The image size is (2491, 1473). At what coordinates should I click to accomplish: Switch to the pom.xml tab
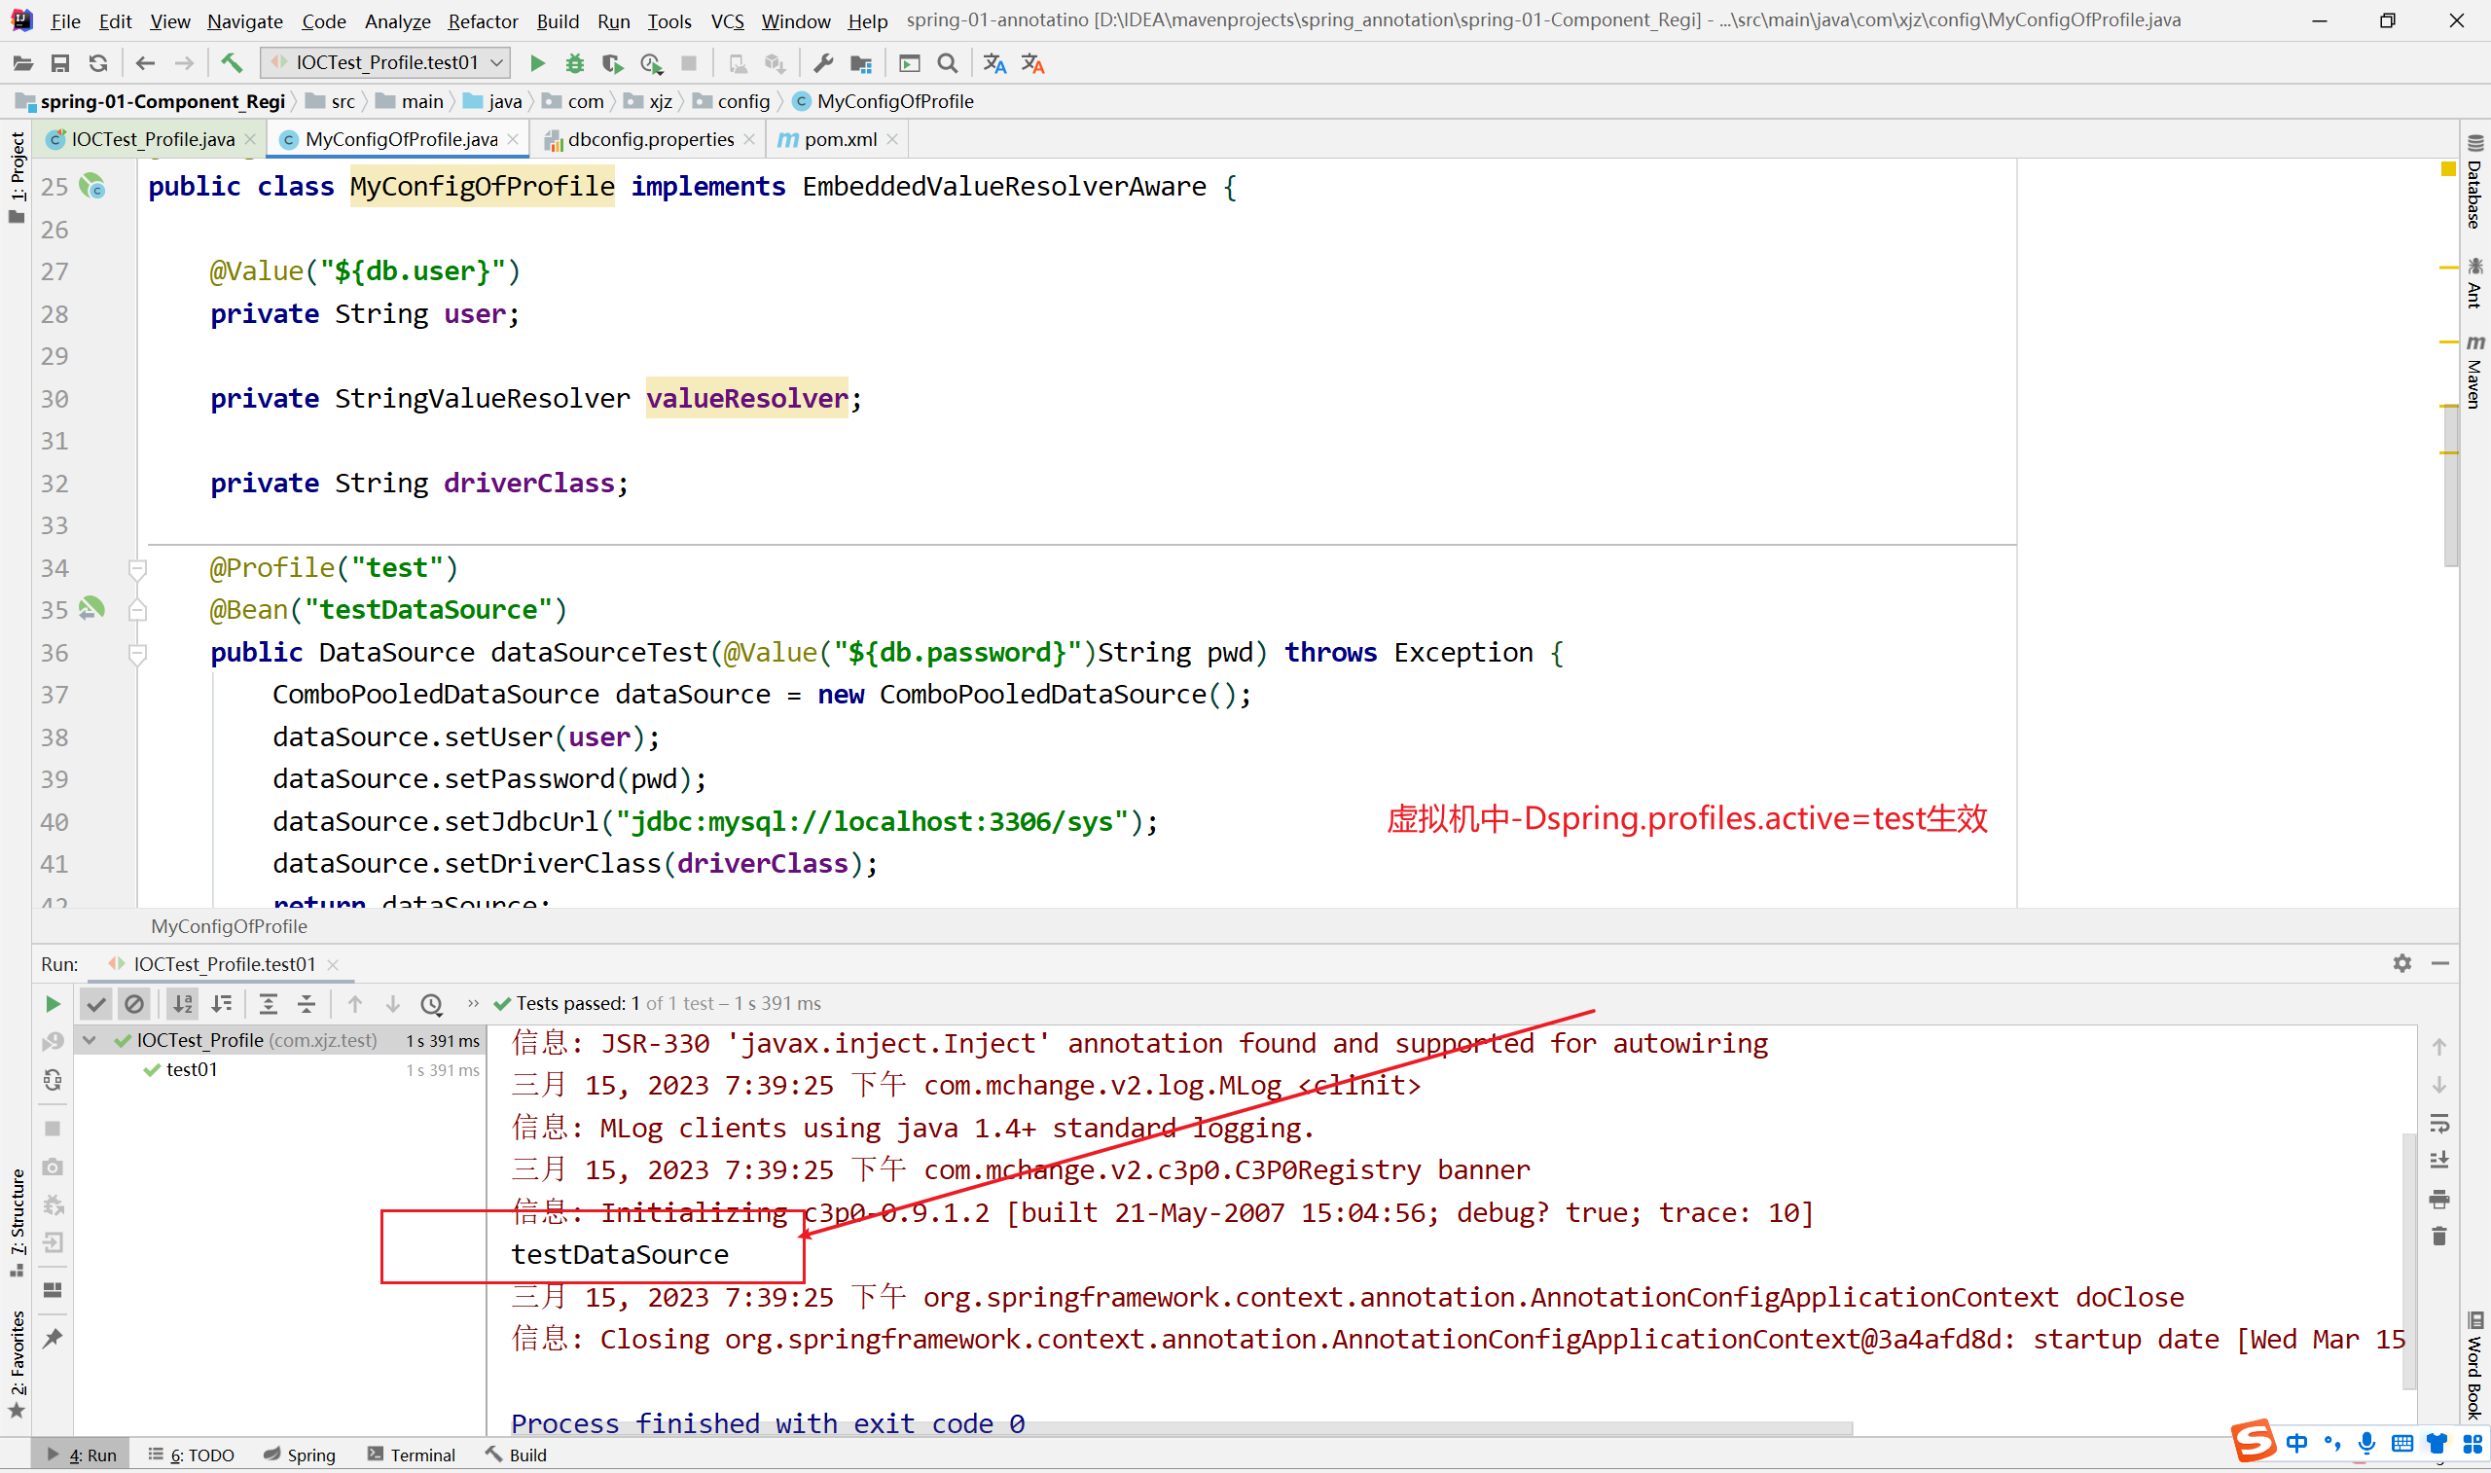tap(840, 139)
